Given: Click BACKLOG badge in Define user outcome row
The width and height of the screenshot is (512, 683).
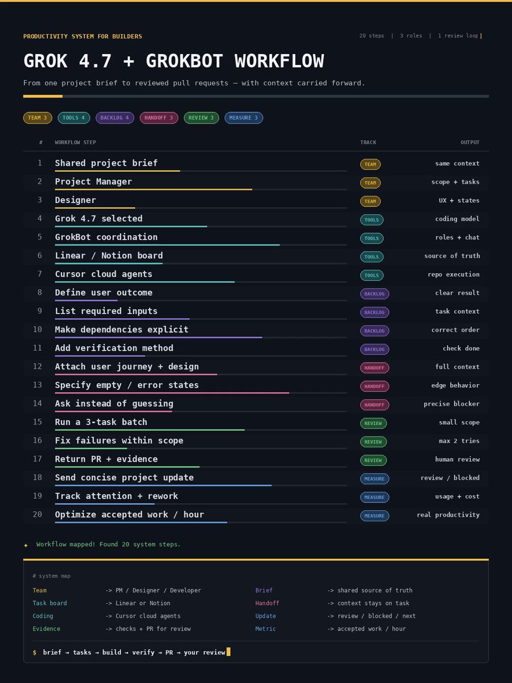Looking at the screenshot, I should (x=374, y=294).
